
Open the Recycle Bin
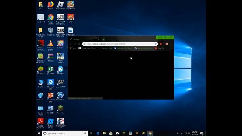pos(50,32)
